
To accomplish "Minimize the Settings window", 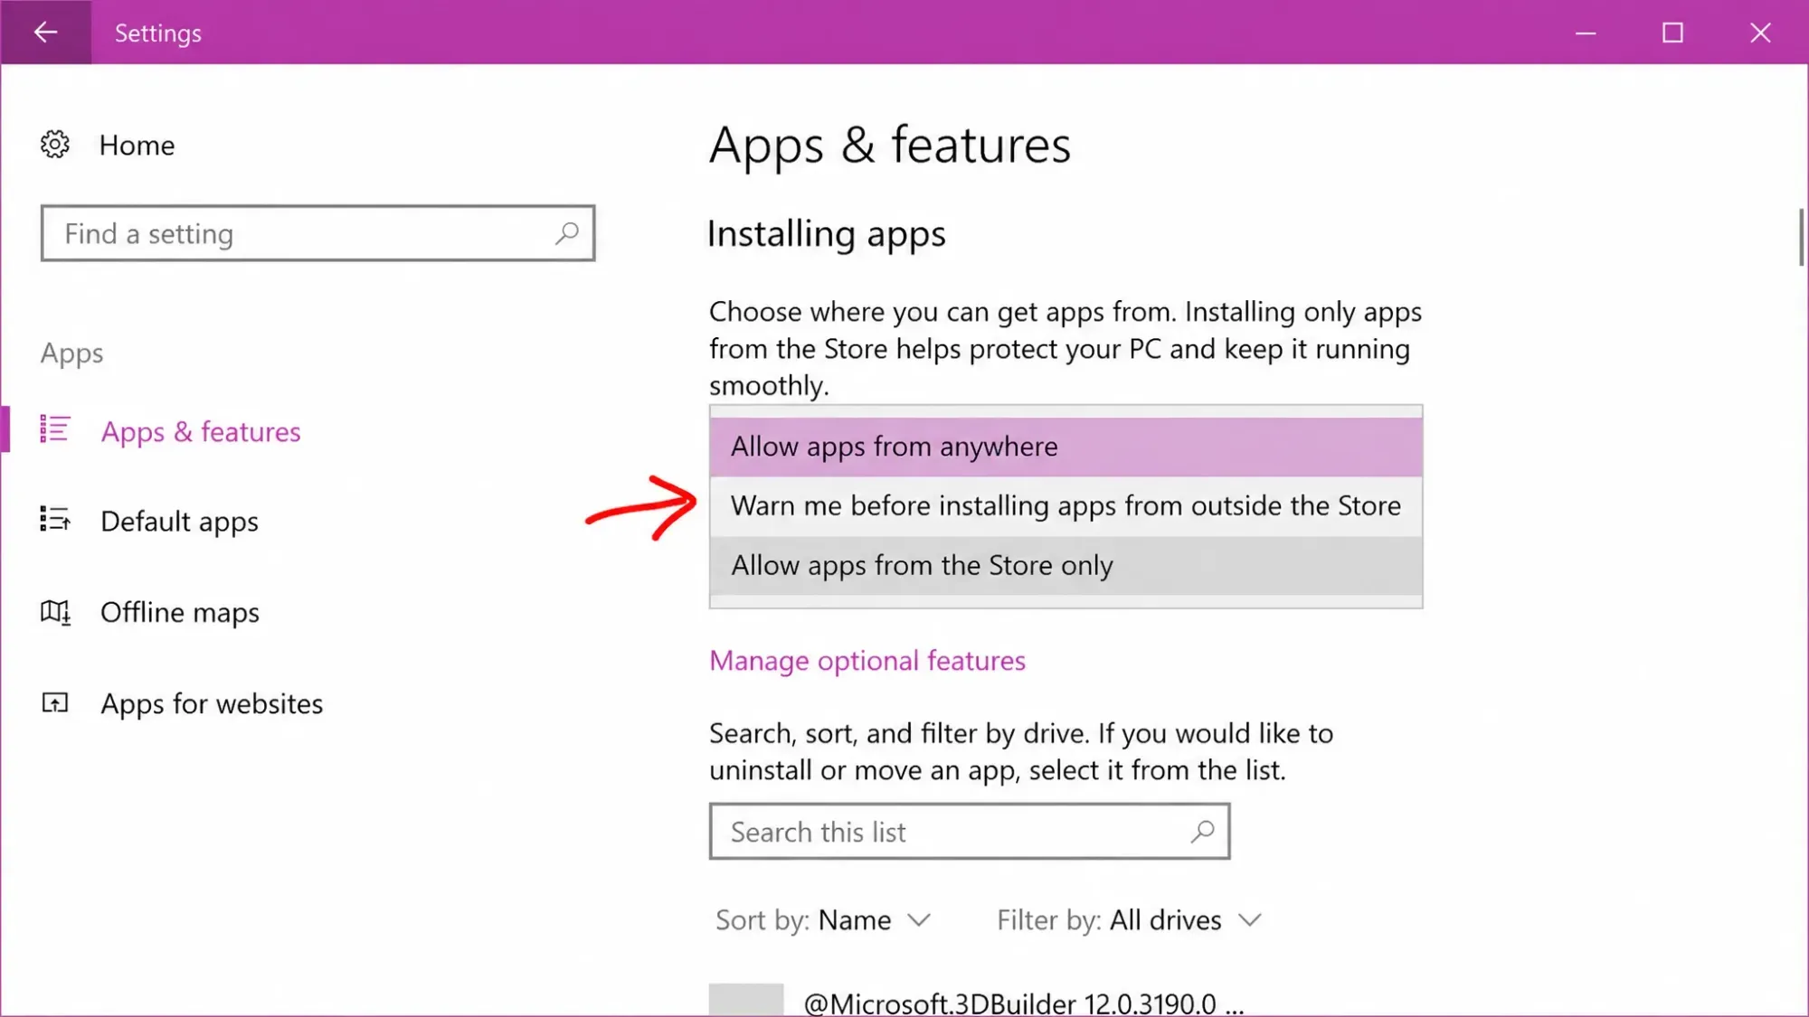I will pyautogui.click(x=1586, y=33).
